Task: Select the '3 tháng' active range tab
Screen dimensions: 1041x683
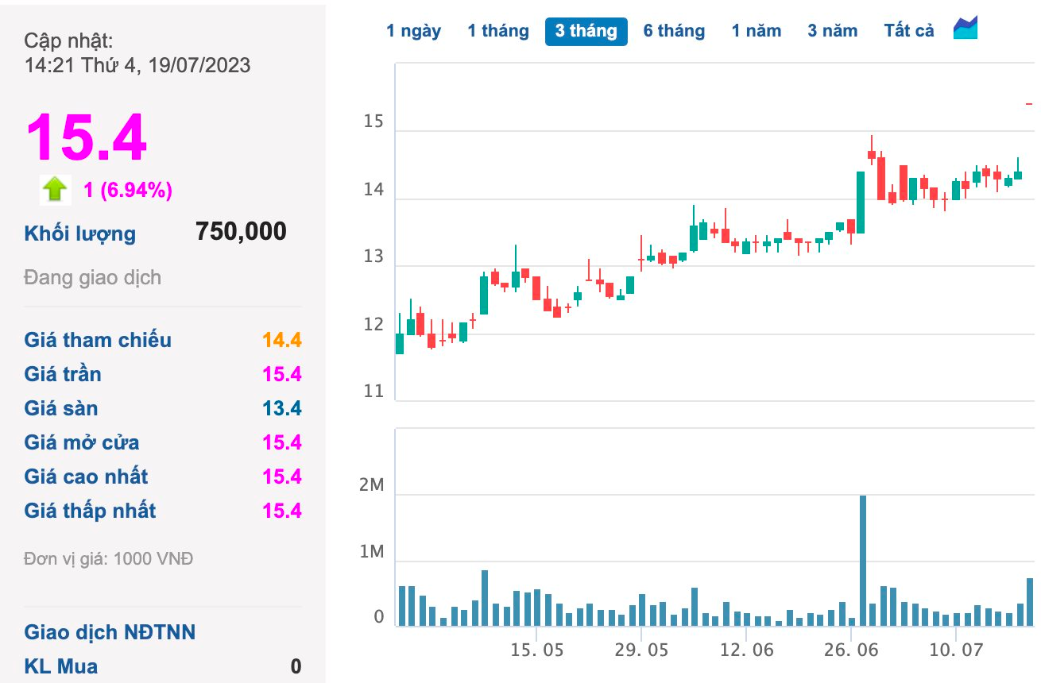Action: (586, 31)
